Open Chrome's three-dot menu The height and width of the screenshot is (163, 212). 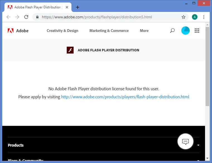(x=204, y=17)
